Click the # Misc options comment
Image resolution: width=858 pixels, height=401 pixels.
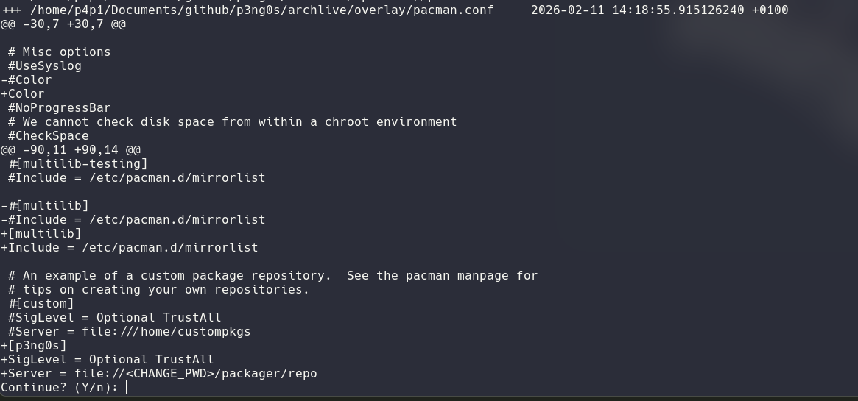[x=60, y=52]
